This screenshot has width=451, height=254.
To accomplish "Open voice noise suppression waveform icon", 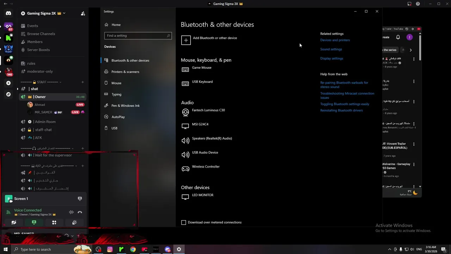I will click(71, 212).
